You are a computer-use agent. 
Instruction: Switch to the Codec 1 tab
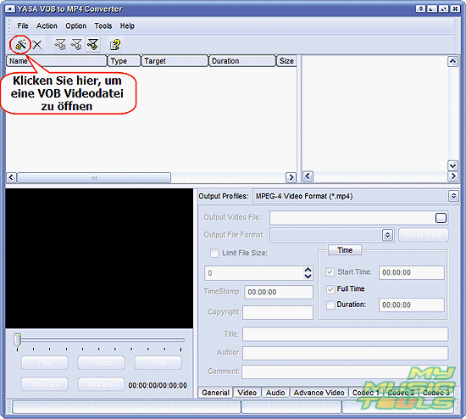[365, 393]
